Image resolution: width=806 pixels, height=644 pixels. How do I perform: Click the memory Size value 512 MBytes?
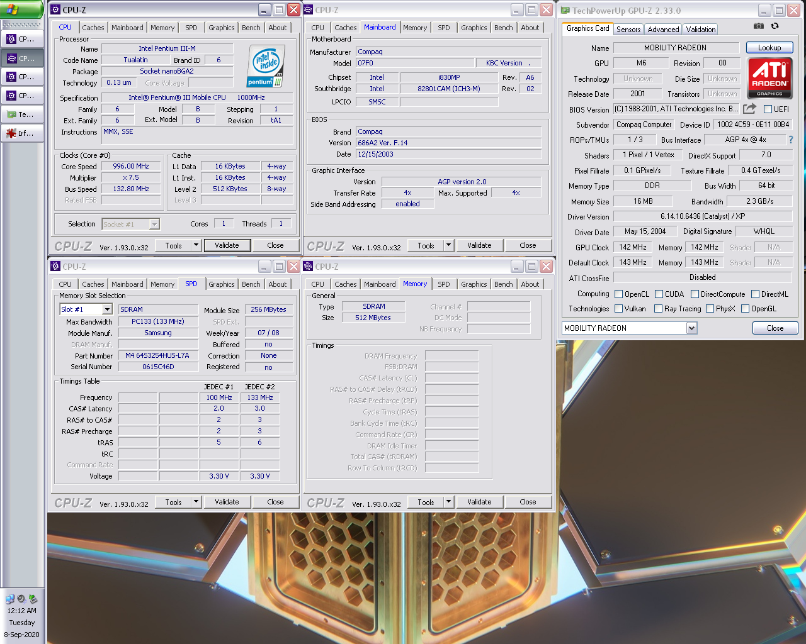pos(373,318)
